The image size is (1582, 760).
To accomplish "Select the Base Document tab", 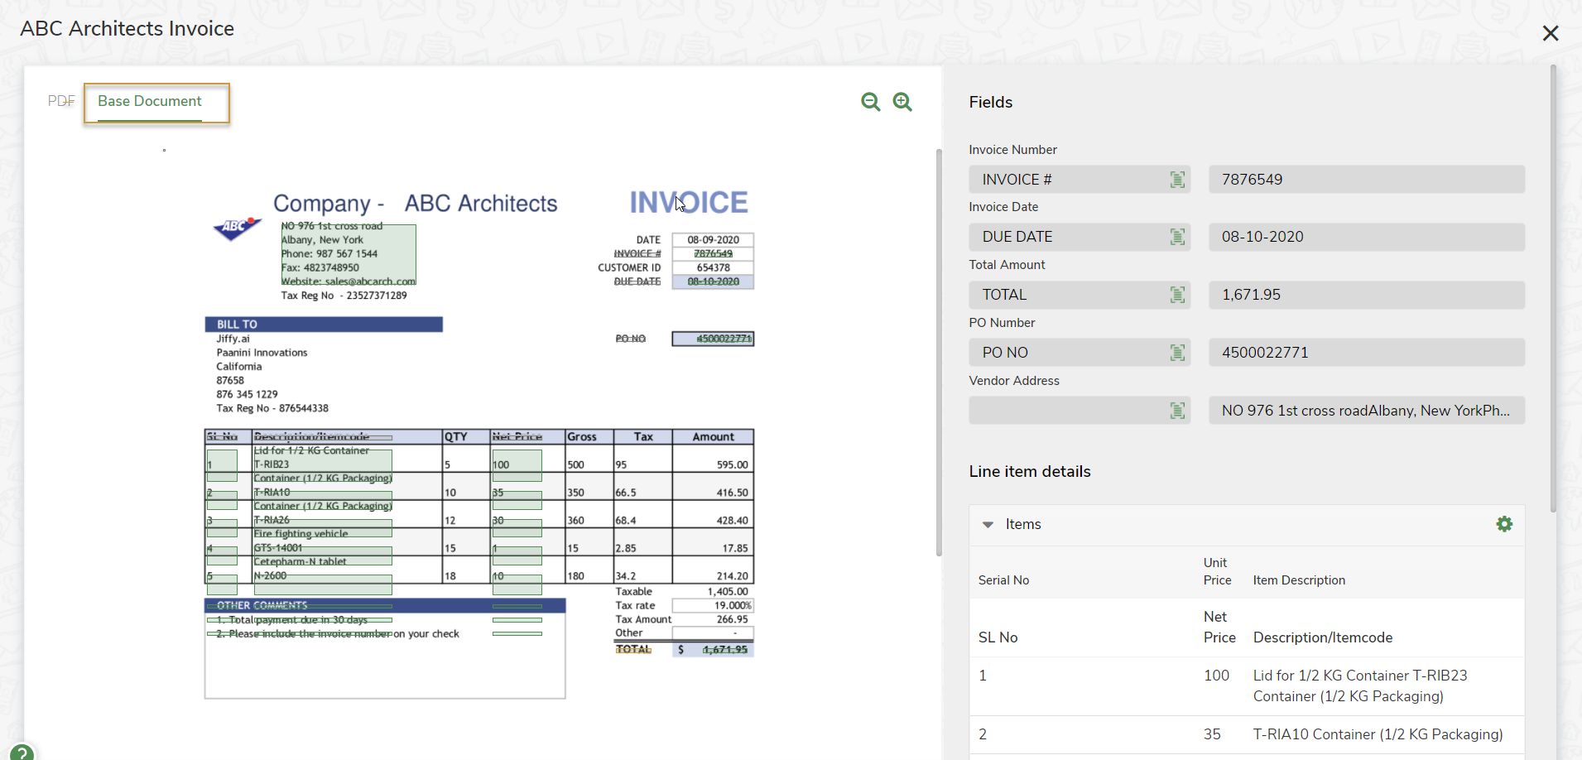I will tap(150, 102).
